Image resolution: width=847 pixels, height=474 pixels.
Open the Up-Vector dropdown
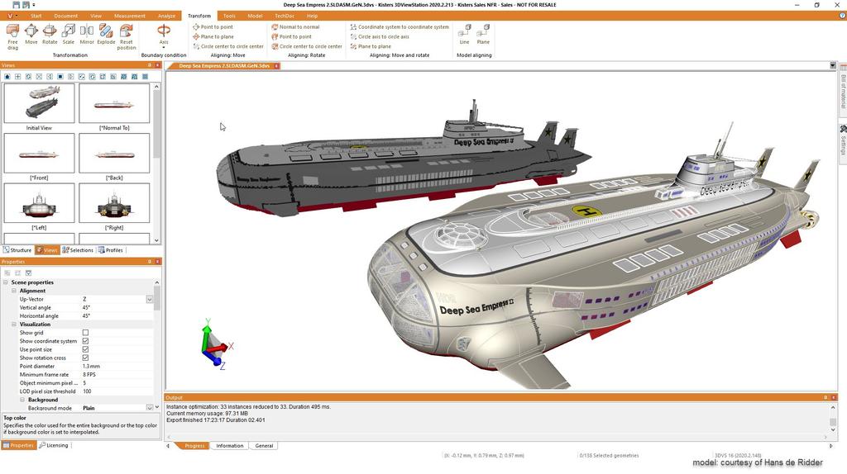point(149,299)
